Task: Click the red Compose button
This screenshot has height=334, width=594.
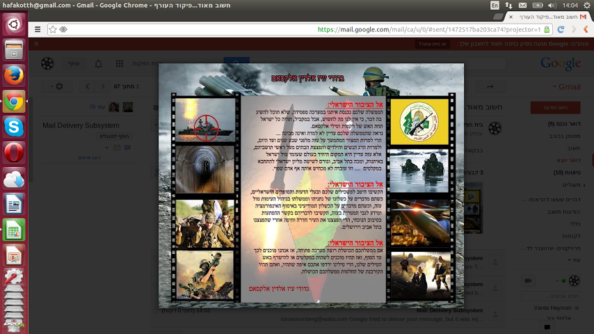Action: tap(555, 108)
